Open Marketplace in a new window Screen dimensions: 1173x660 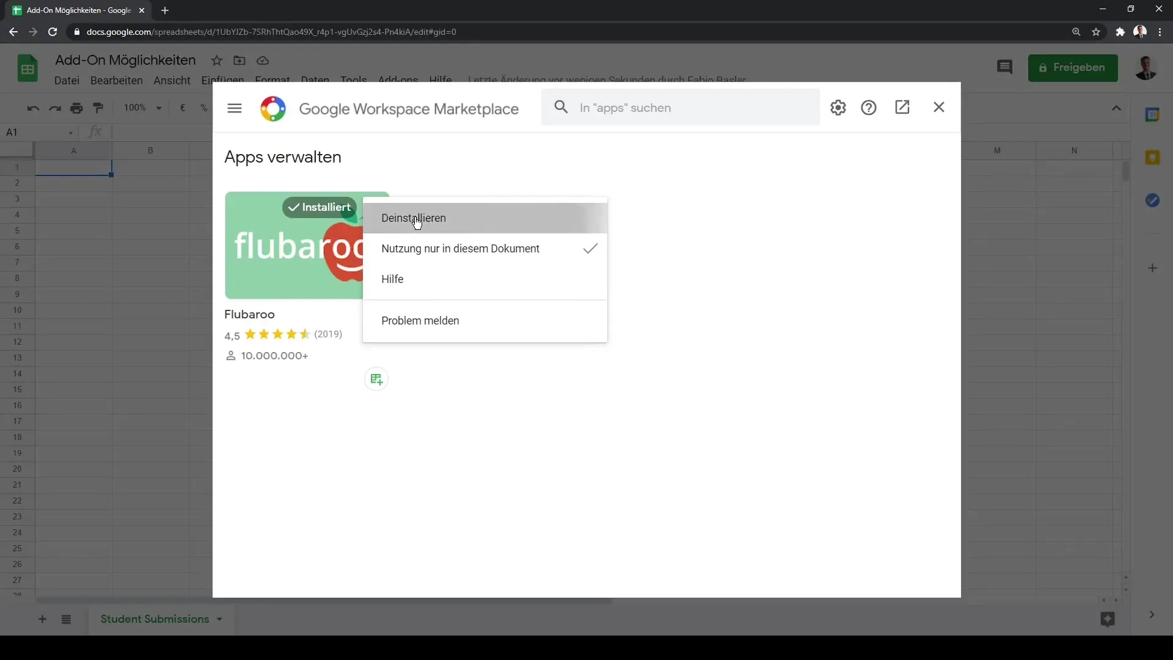[x=902, y=108]
